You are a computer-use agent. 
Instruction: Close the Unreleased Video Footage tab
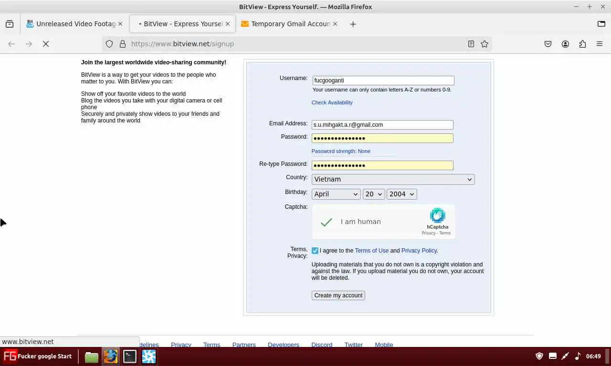(120, 24)
